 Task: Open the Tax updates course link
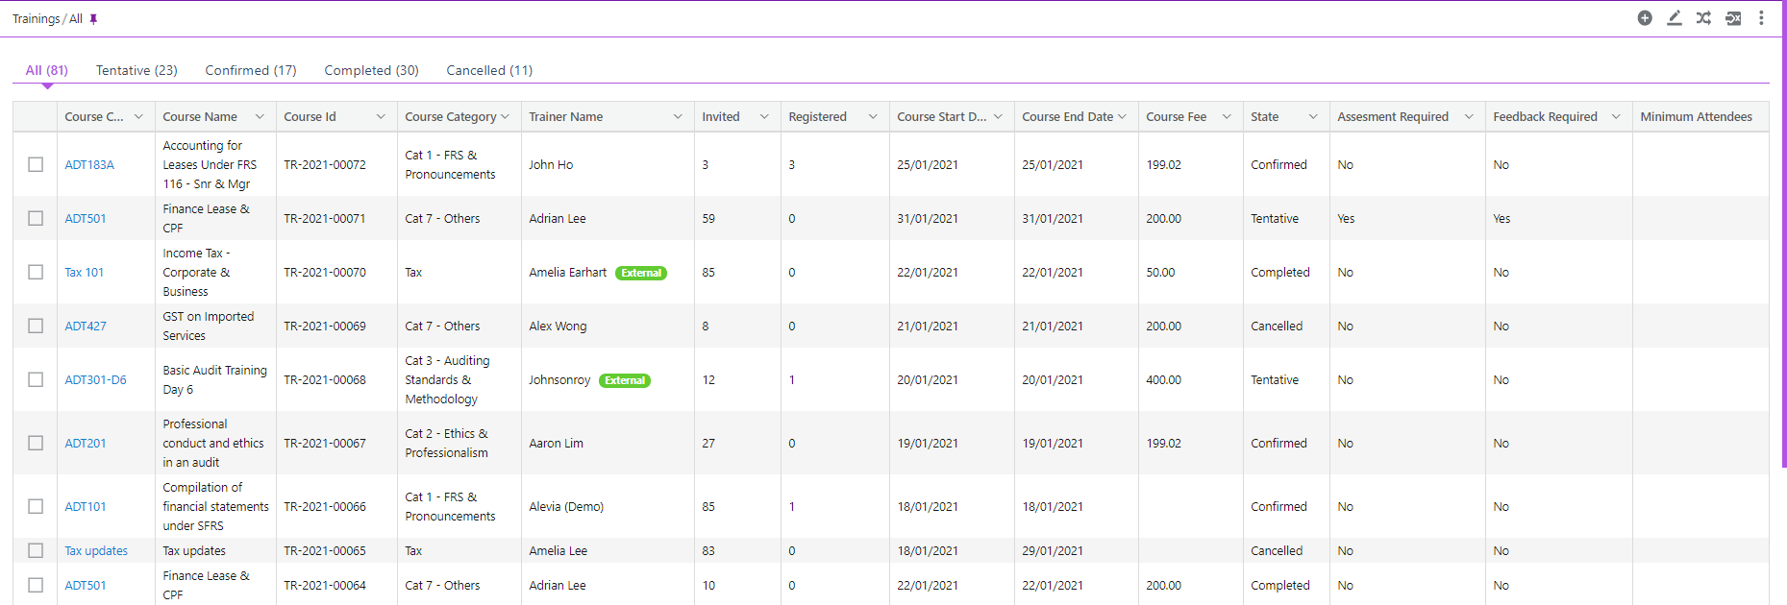96,551
